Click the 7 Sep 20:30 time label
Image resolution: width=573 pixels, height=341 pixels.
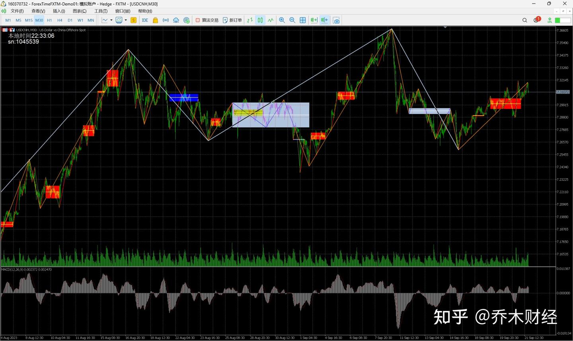382,338
